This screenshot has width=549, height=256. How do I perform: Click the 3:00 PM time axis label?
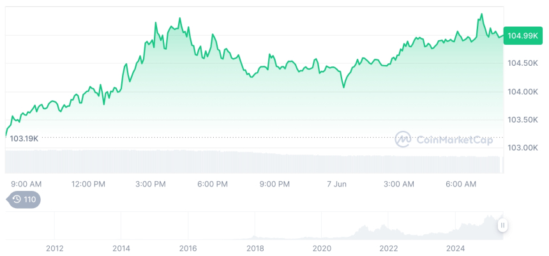151,184
